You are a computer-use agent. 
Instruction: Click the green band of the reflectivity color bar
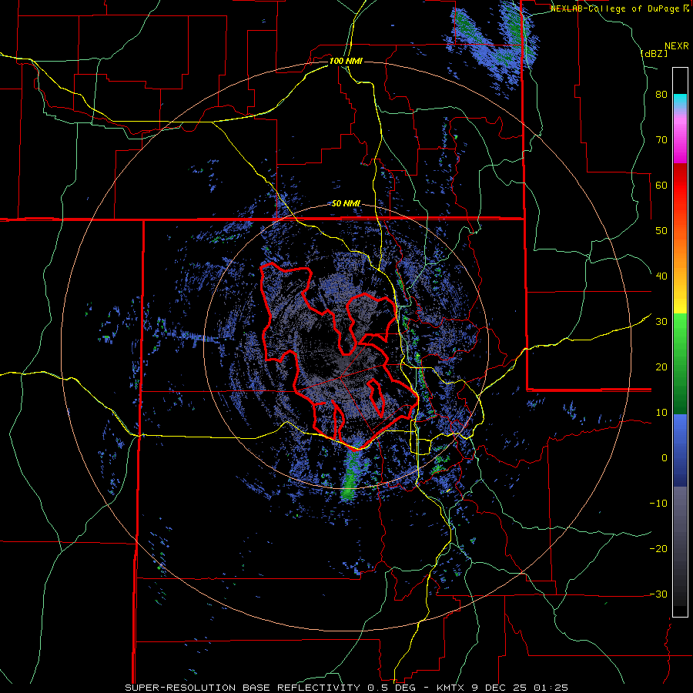point(680,363)
